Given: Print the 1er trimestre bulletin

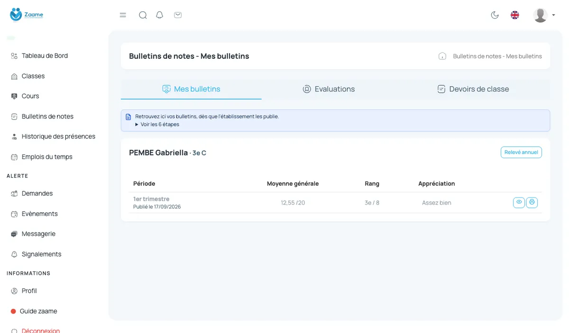Looking at the screenshot, I should (x=532, y=203).
